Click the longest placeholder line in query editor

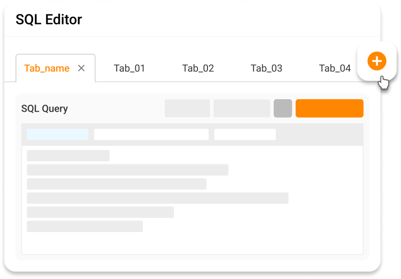158,198
